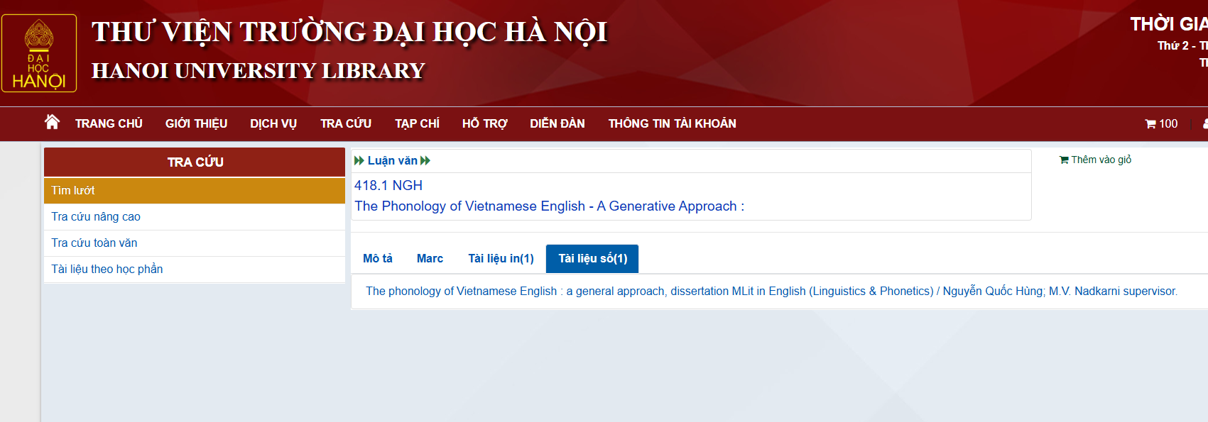Screen dimensions: 1208x422
Task: Open the TRANG CHỦ menu
Action: pyautogui.click(x=109, y=123)
